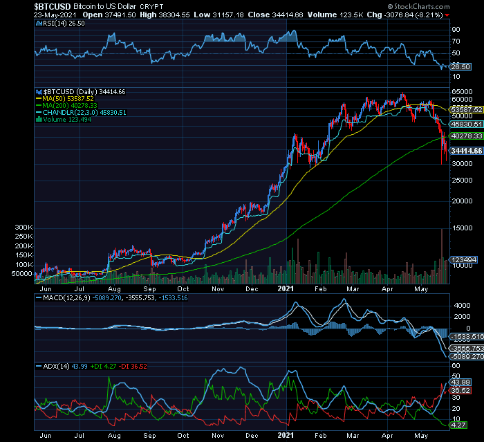Click the 25000 price axis label
The width and height of the screenshot is (484, 442).
462,181
